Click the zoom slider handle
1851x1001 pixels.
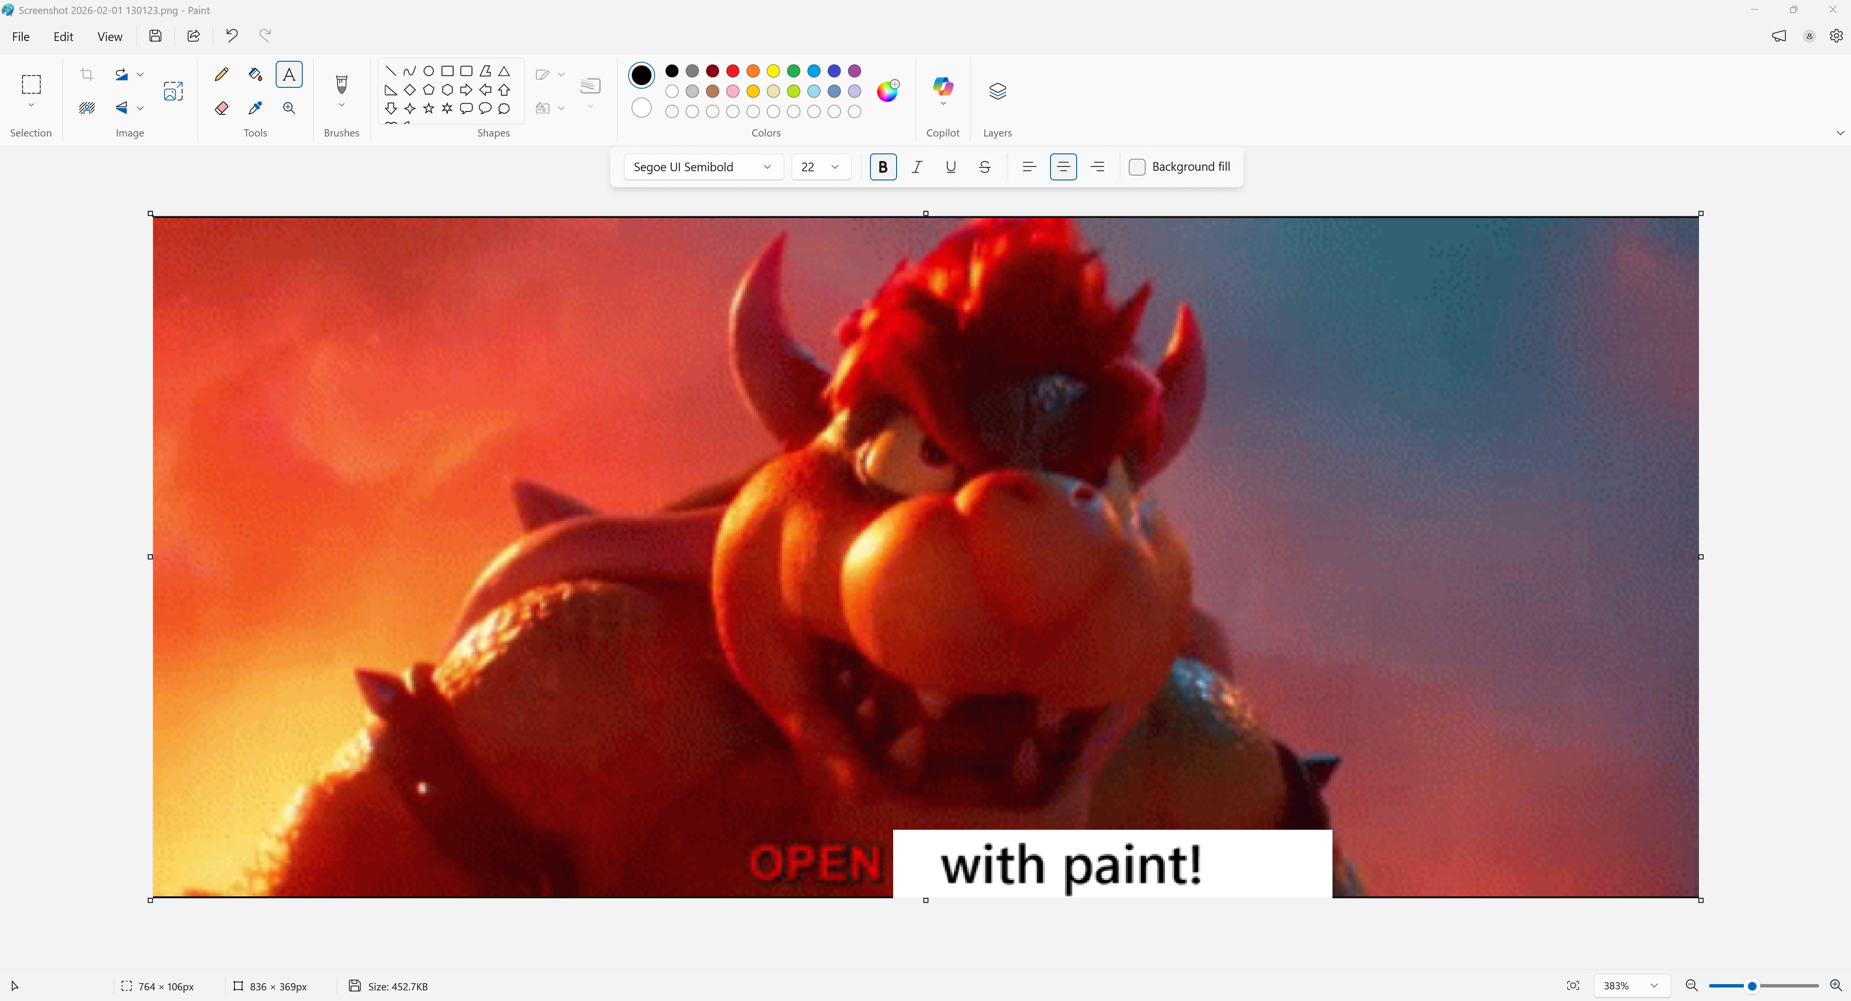1752,986
